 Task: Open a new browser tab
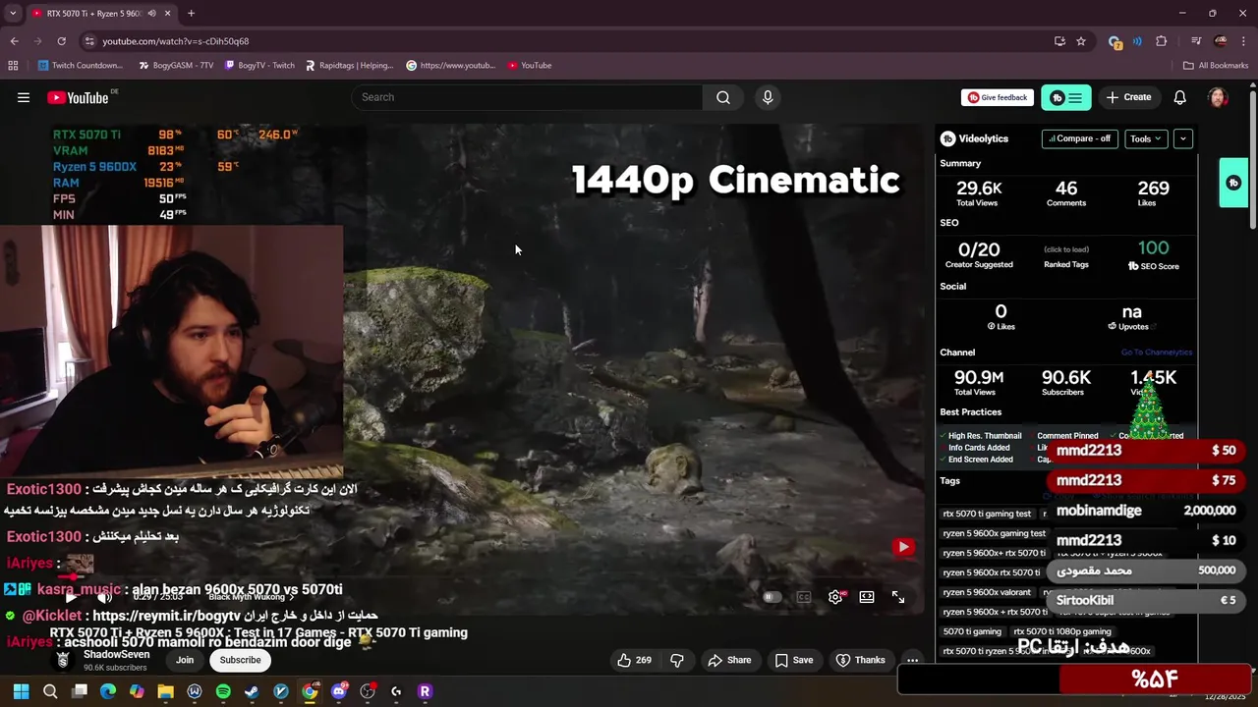coord(191,14)
